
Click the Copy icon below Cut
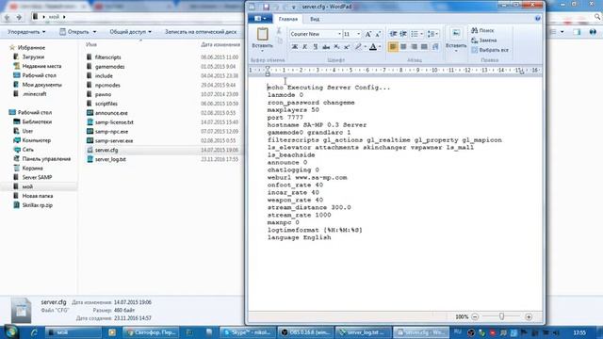tap(280, 40)
